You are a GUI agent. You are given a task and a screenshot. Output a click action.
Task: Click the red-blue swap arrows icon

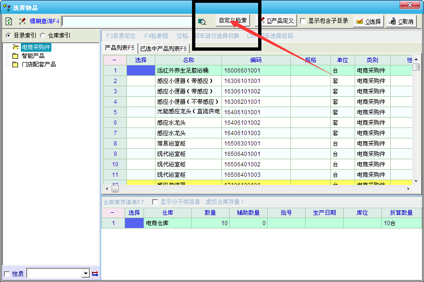95,273
